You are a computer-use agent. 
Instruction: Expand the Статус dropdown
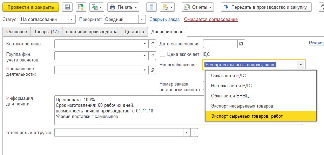pyautogui.click(x=72, y=20)
